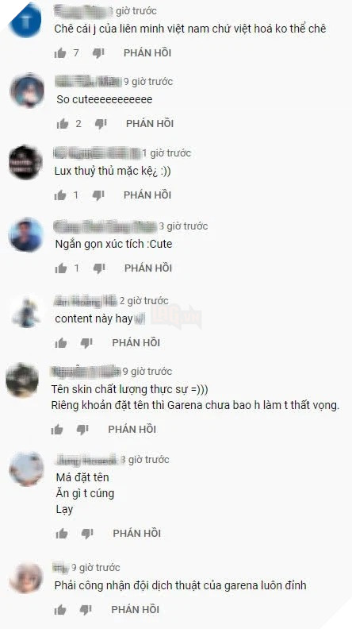352x629 pixels.
Task: Dislike the 'đội dịch thuật của garena' comment
Action: click(86, 610)
